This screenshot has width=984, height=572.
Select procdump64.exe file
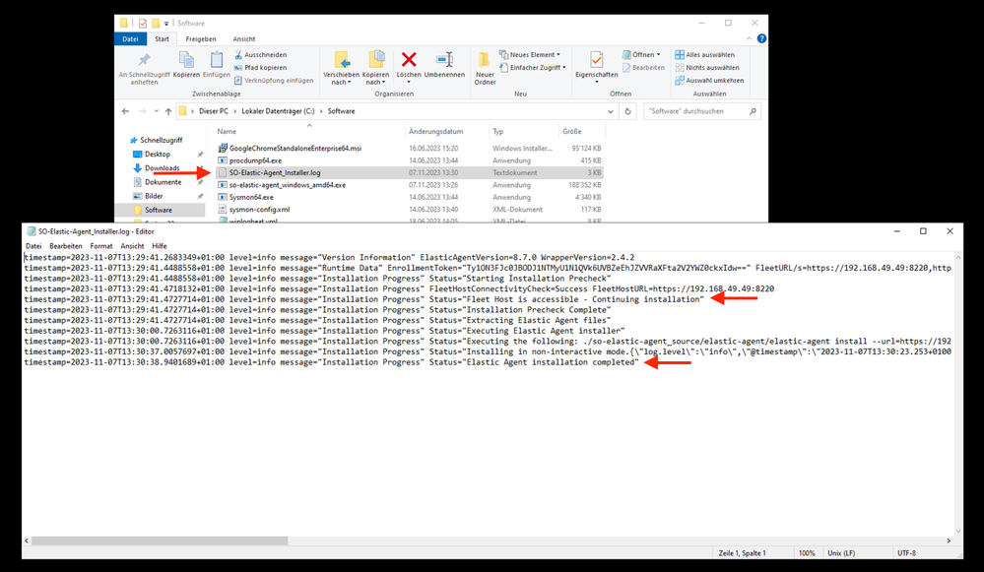click(x=409, y=160)
